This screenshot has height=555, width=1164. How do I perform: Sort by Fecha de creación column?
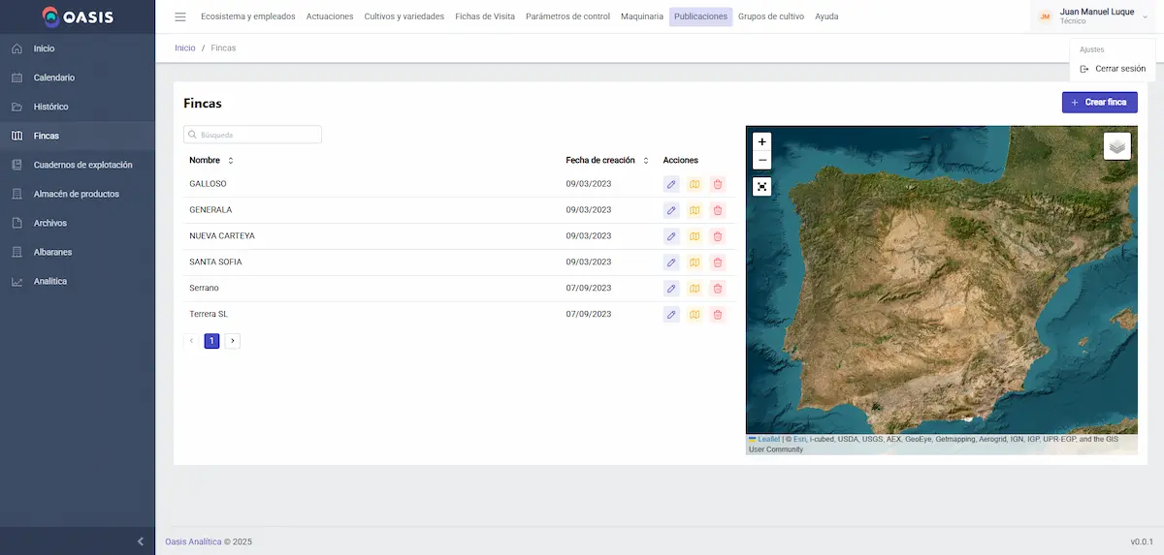[x=646, y=161]
